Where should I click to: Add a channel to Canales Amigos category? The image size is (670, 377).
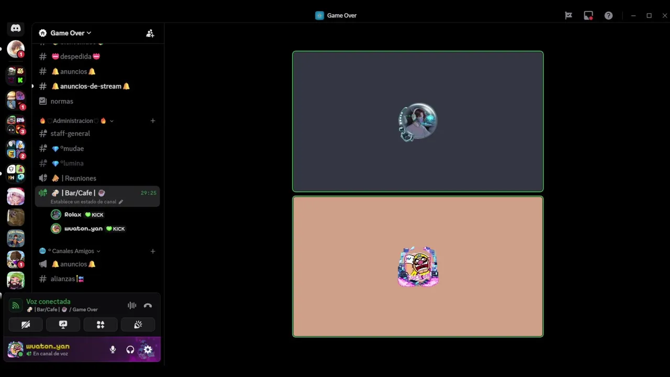coord(153,251)
